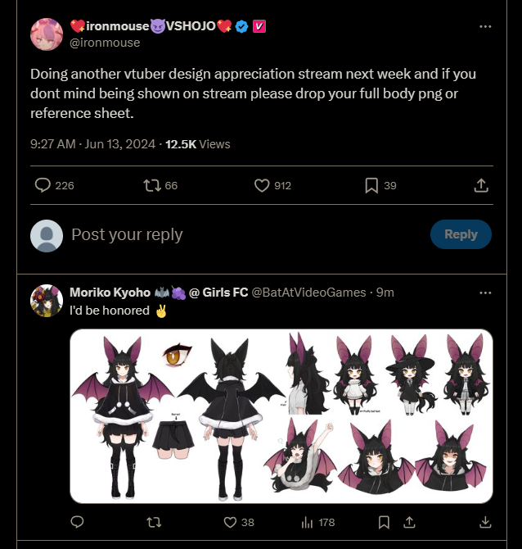The height and width of the screenshot is (549, 522).
Task: Open more options on Moriko Kyoho's reply
Action: (485, 293)
